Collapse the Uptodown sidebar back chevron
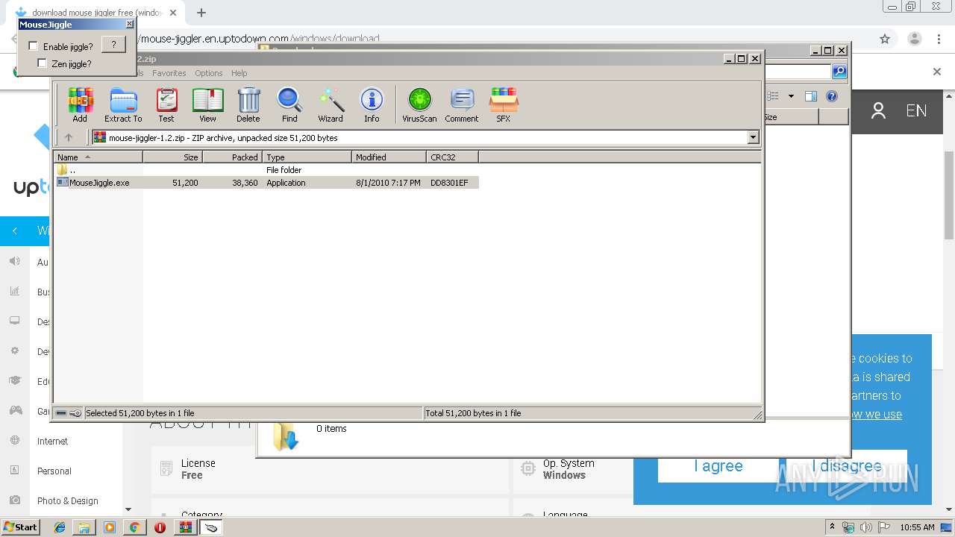Image resolution: width=955 pixels, height=537 pixels. click(x=15, y=231)
